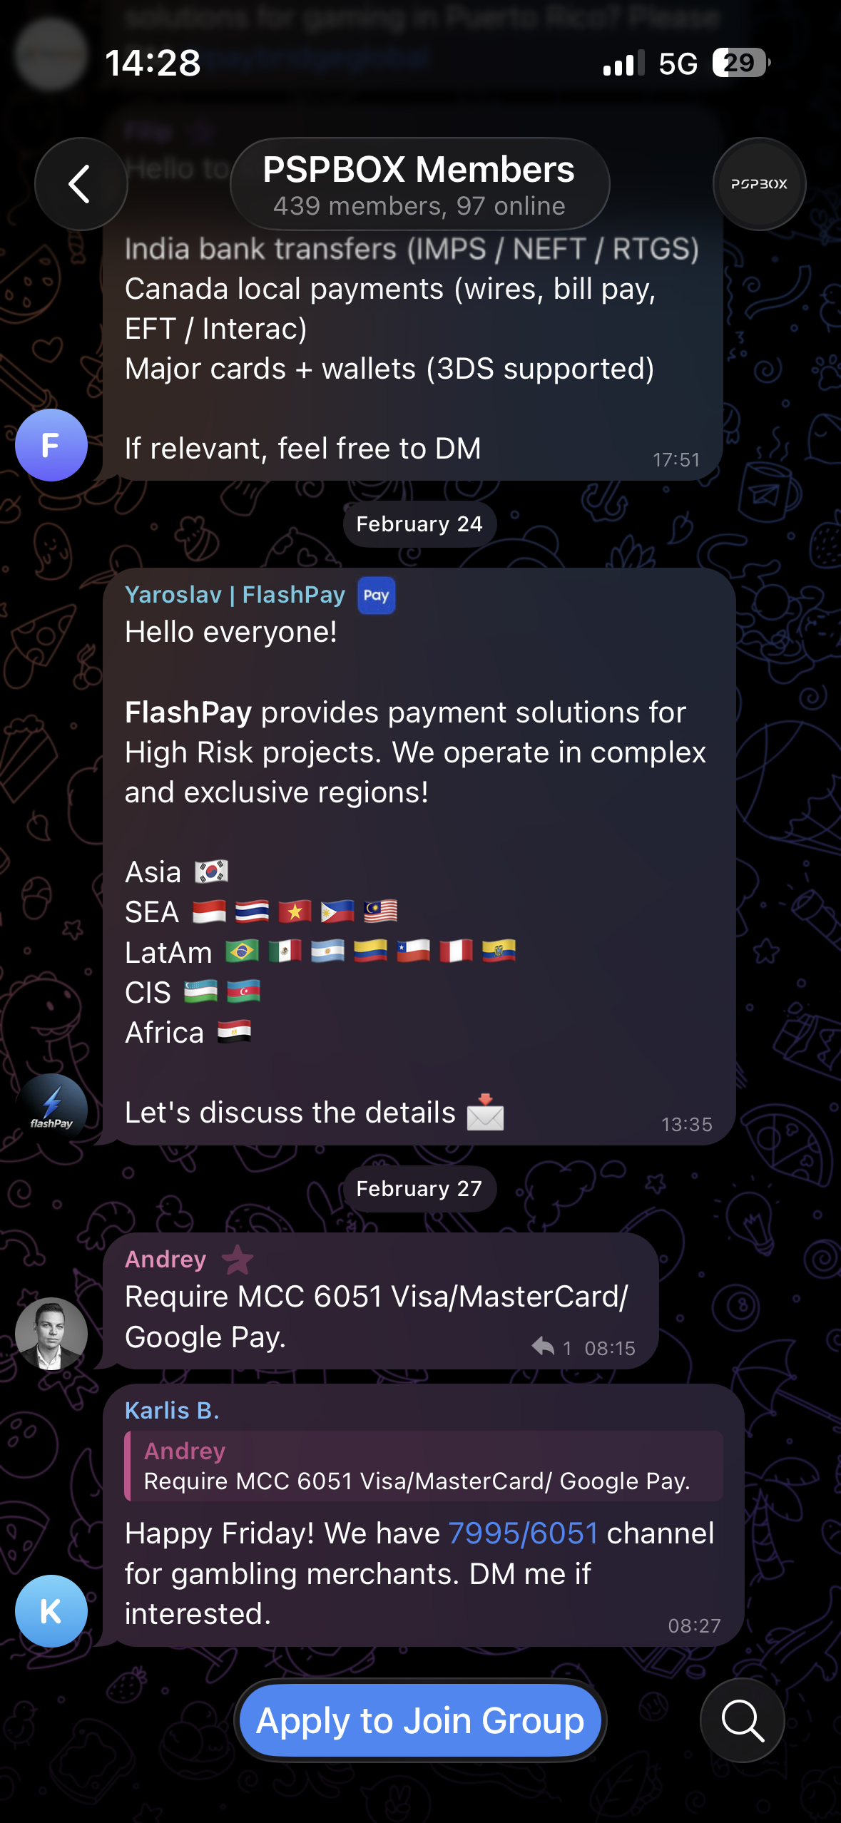Open the PSPBOX group avatar
This screenshot has height=1823, width=841.
[759, 184]
